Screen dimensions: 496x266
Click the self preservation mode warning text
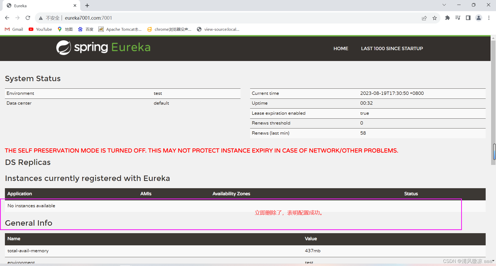(202, 150)
